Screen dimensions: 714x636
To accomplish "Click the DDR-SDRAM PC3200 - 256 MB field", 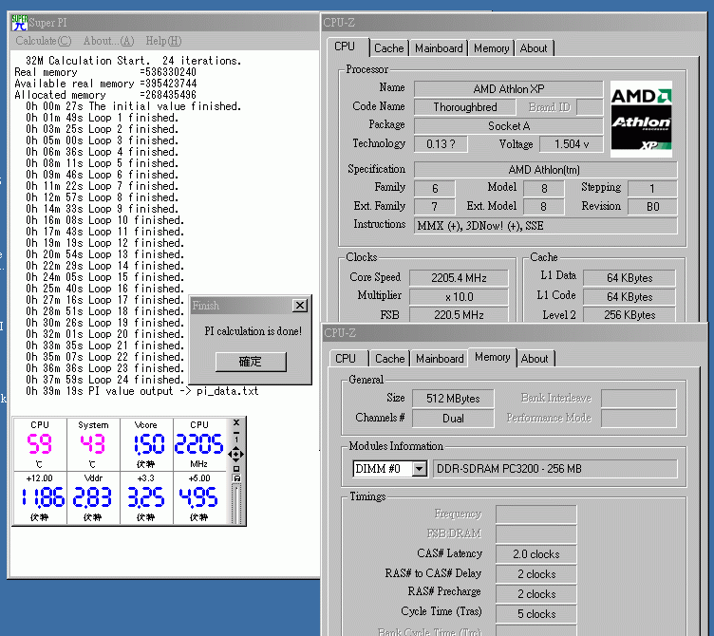I will [555, 469].
